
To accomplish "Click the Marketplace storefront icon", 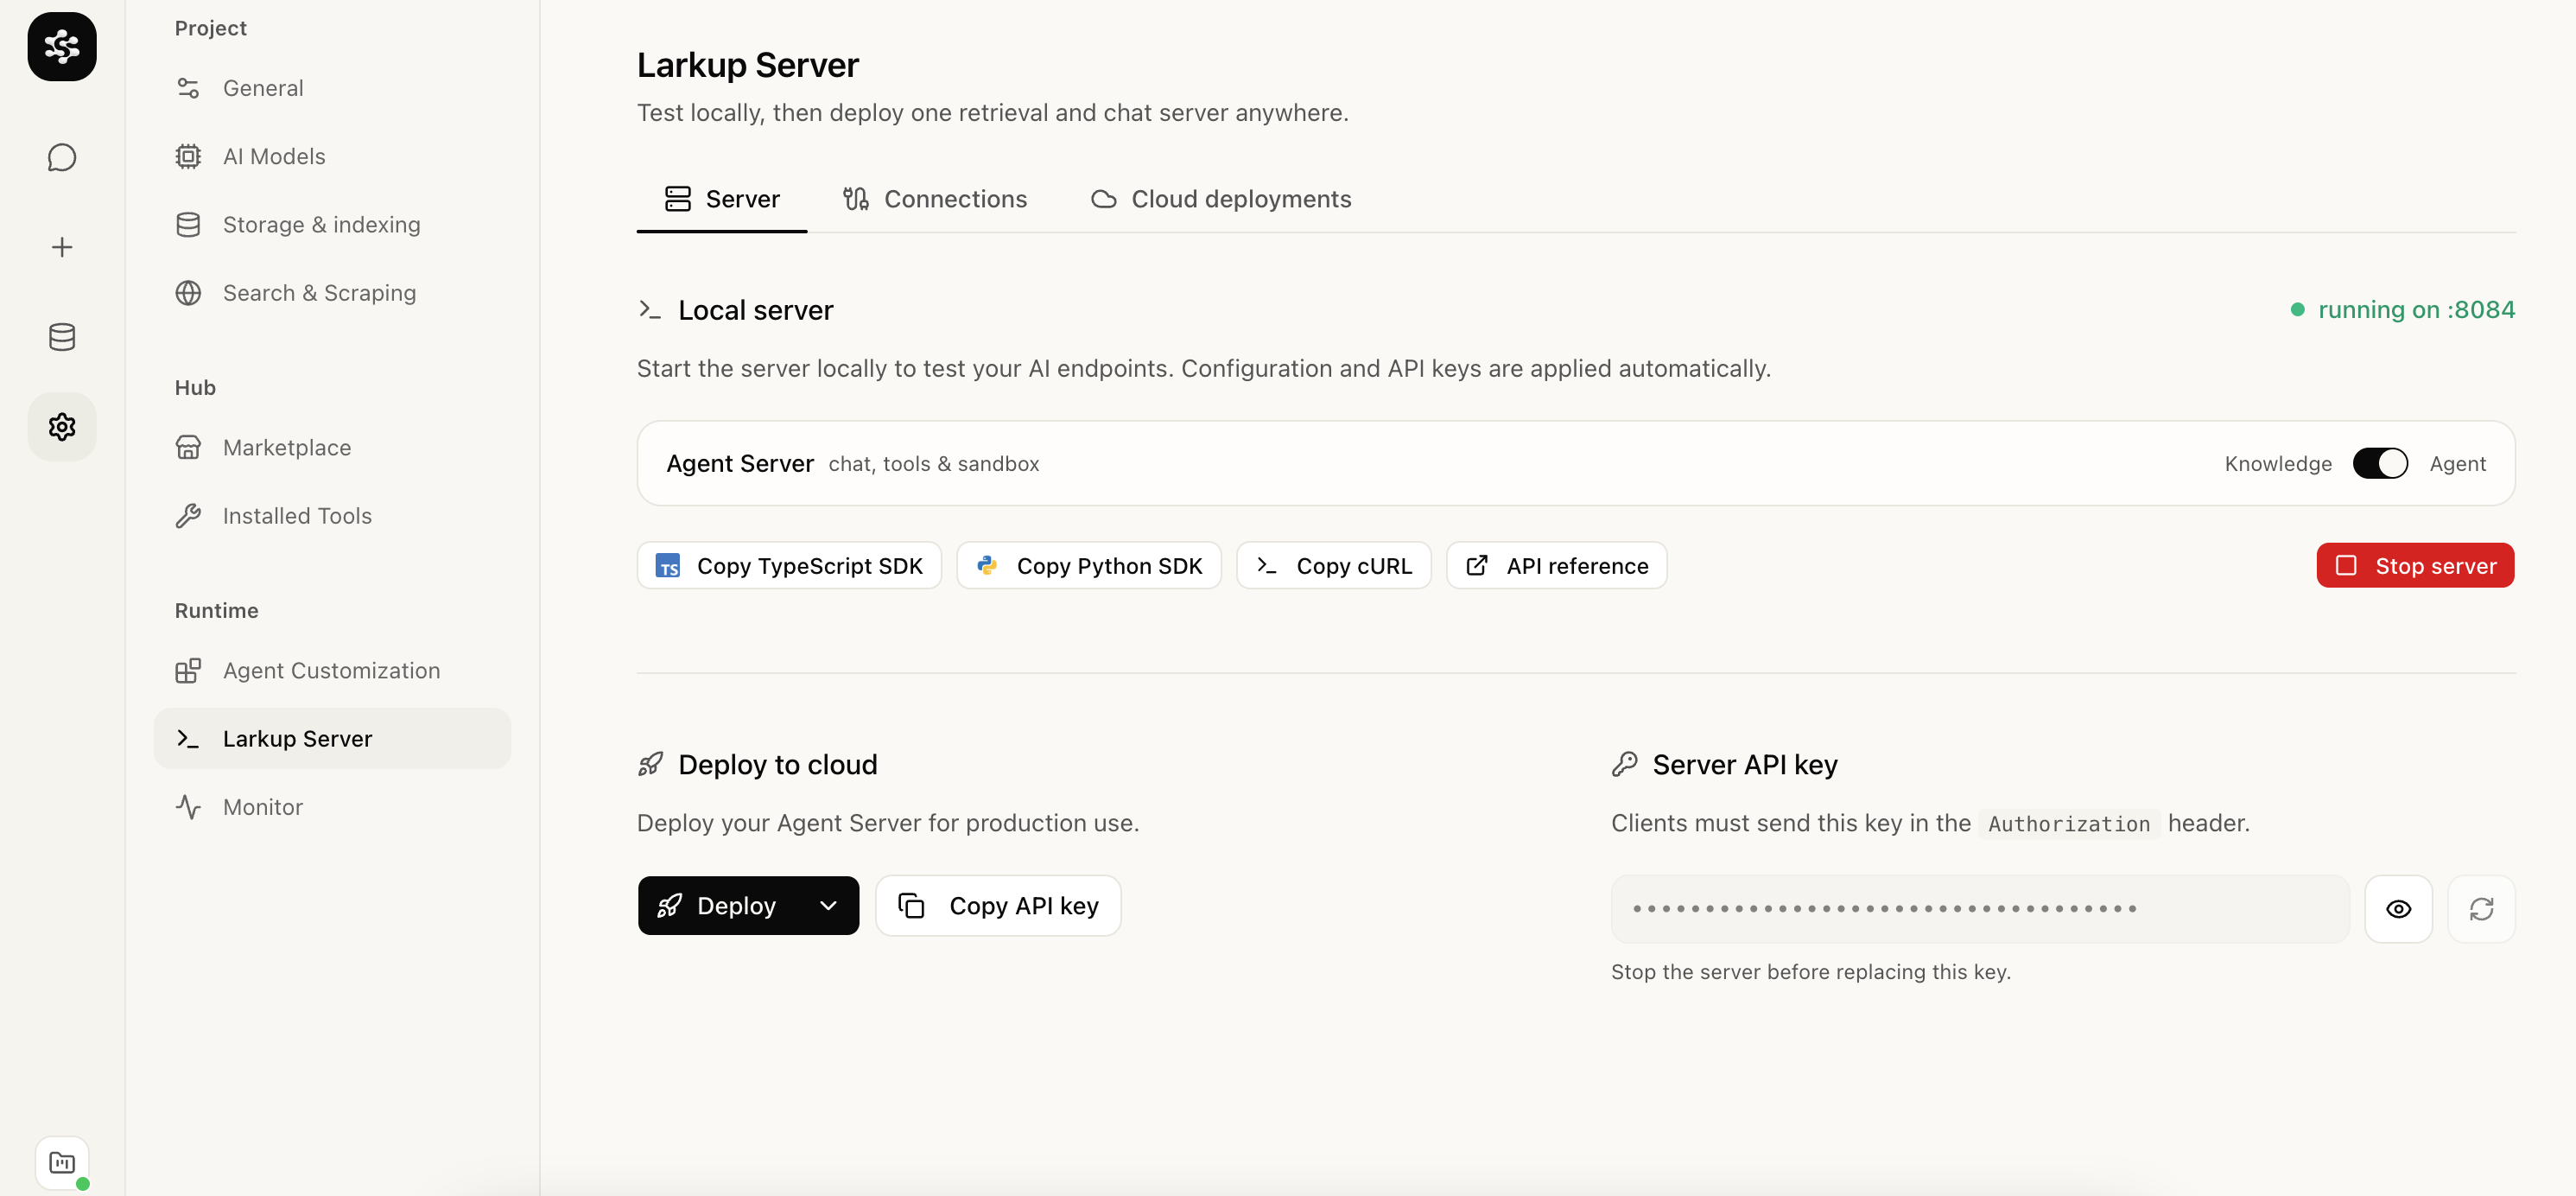I will (x=188, y=447).
